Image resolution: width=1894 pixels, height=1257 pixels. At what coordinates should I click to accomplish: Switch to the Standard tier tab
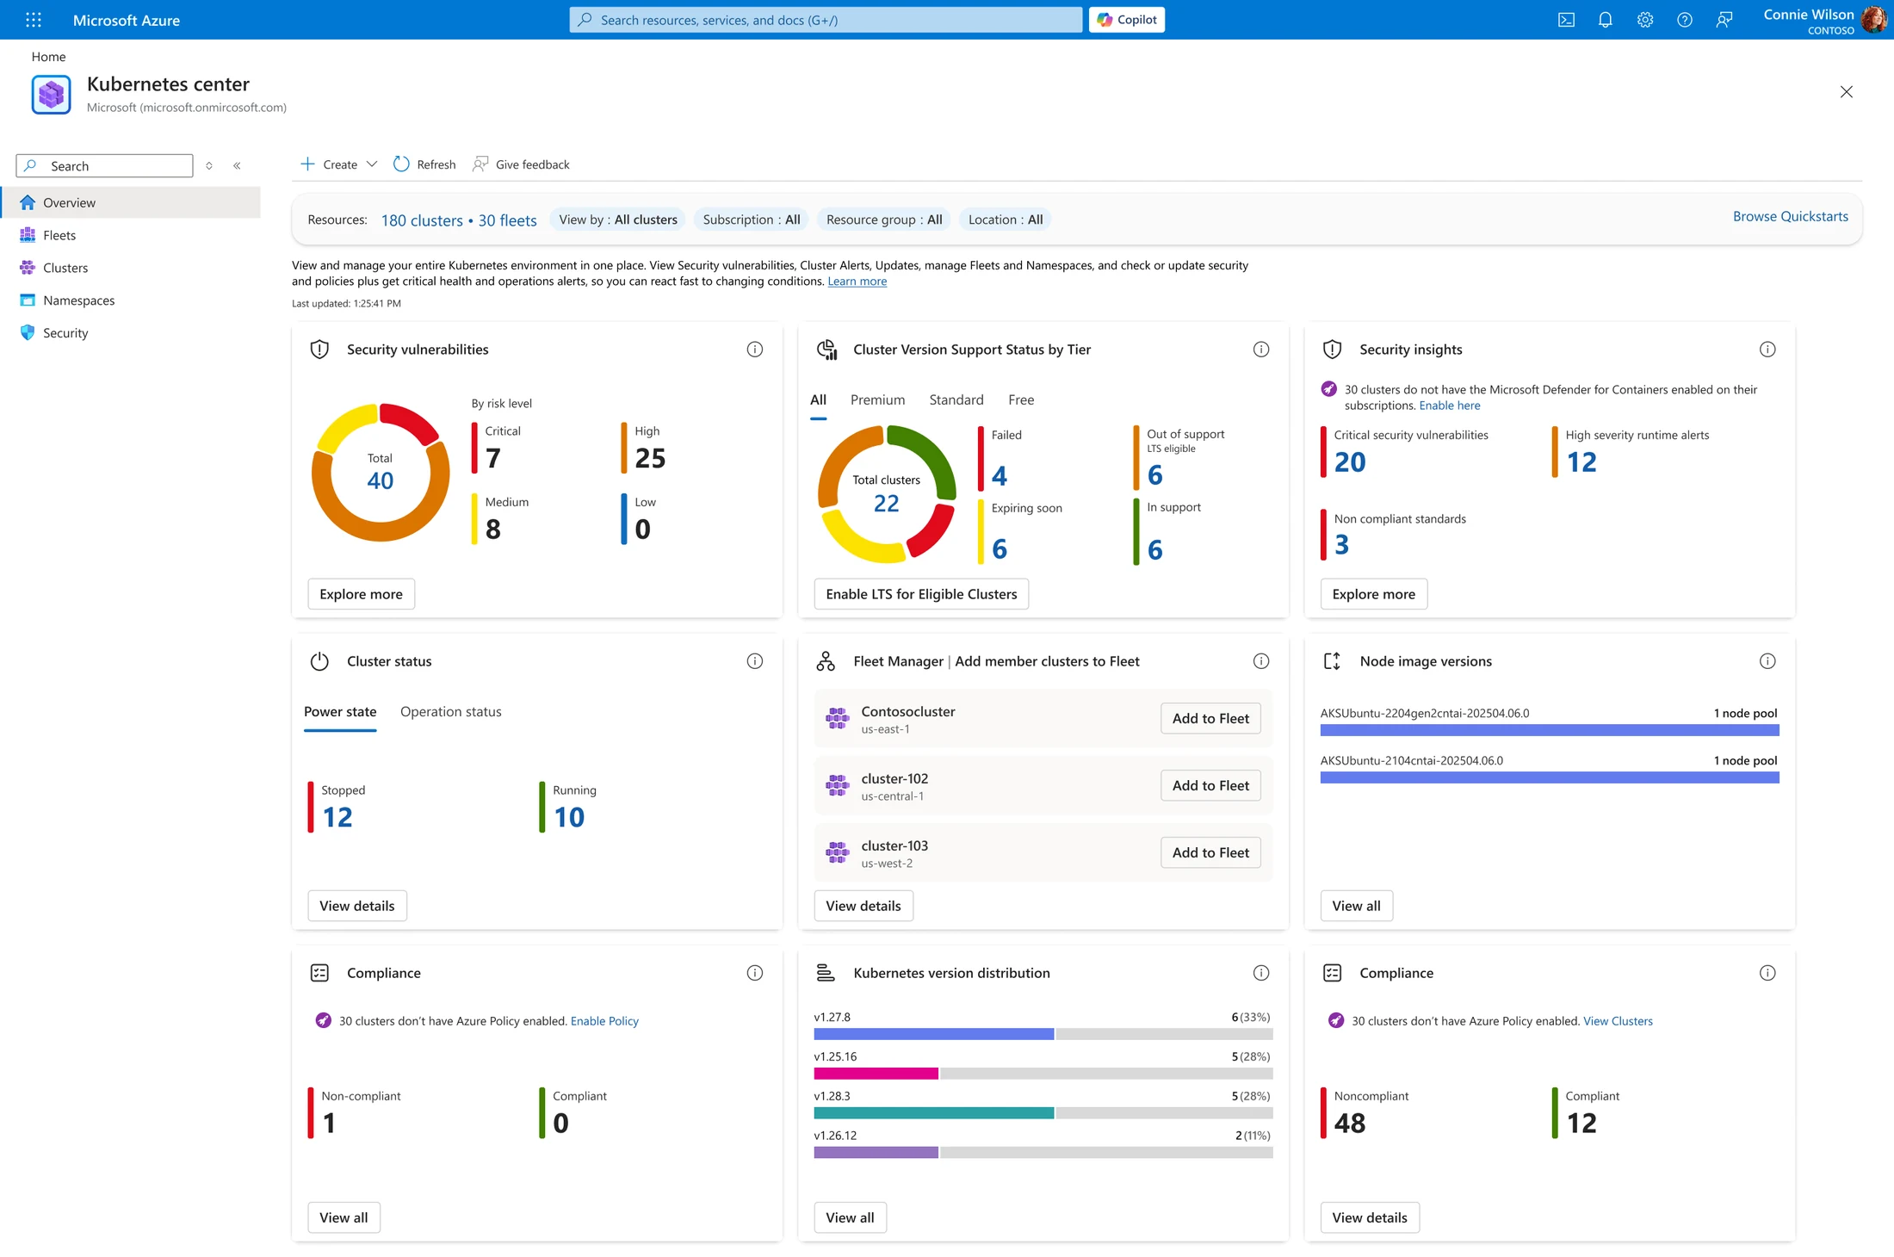pos(956,399)
